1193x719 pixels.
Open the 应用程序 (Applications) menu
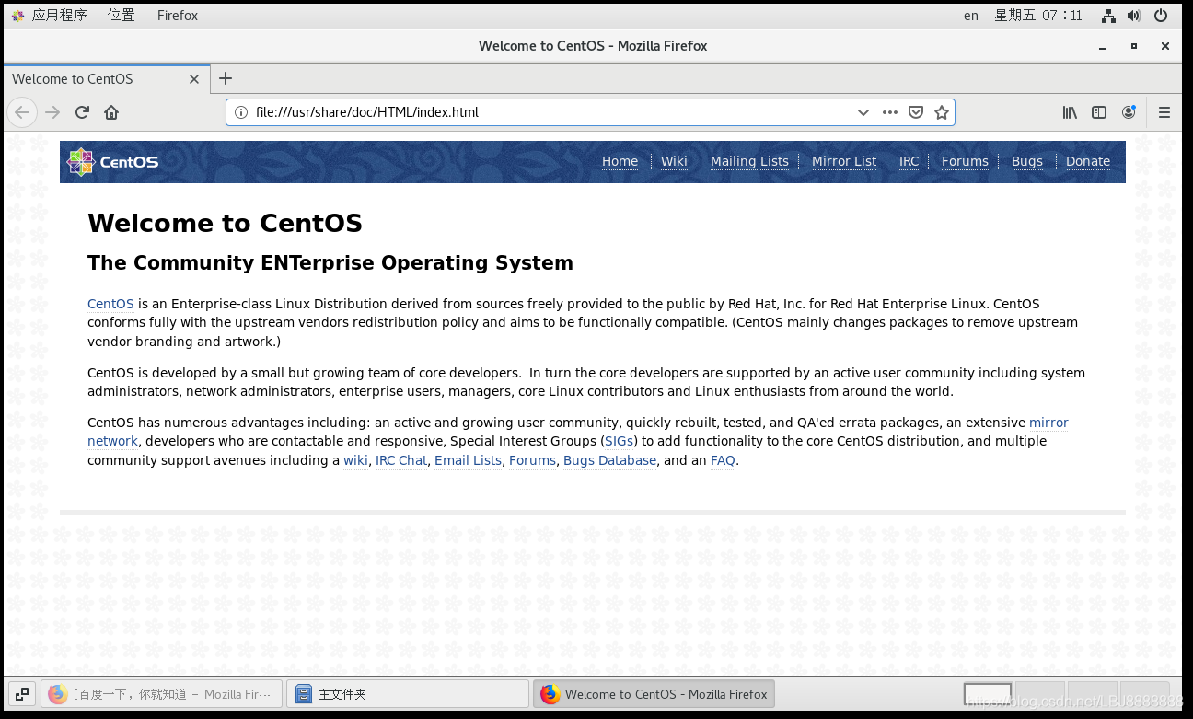[x=50, y=15]
